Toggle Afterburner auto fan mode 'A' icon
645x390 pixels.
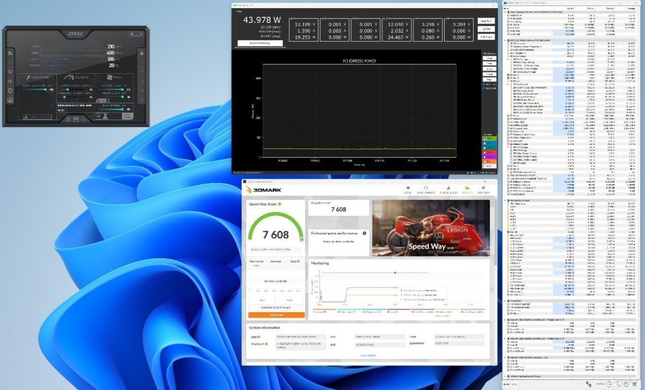(99, 116)
